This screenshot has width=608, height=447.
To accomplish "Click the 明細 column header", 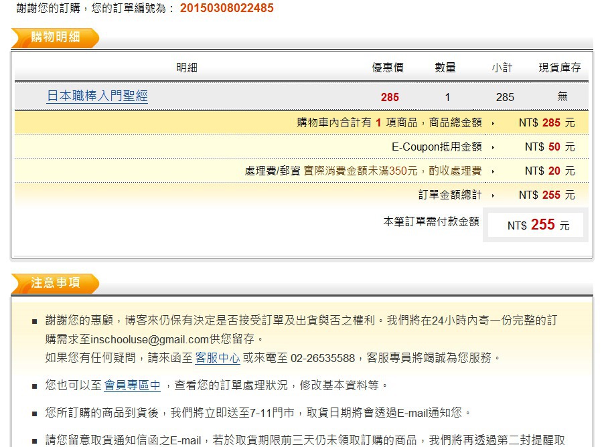I will click(187, 68).
